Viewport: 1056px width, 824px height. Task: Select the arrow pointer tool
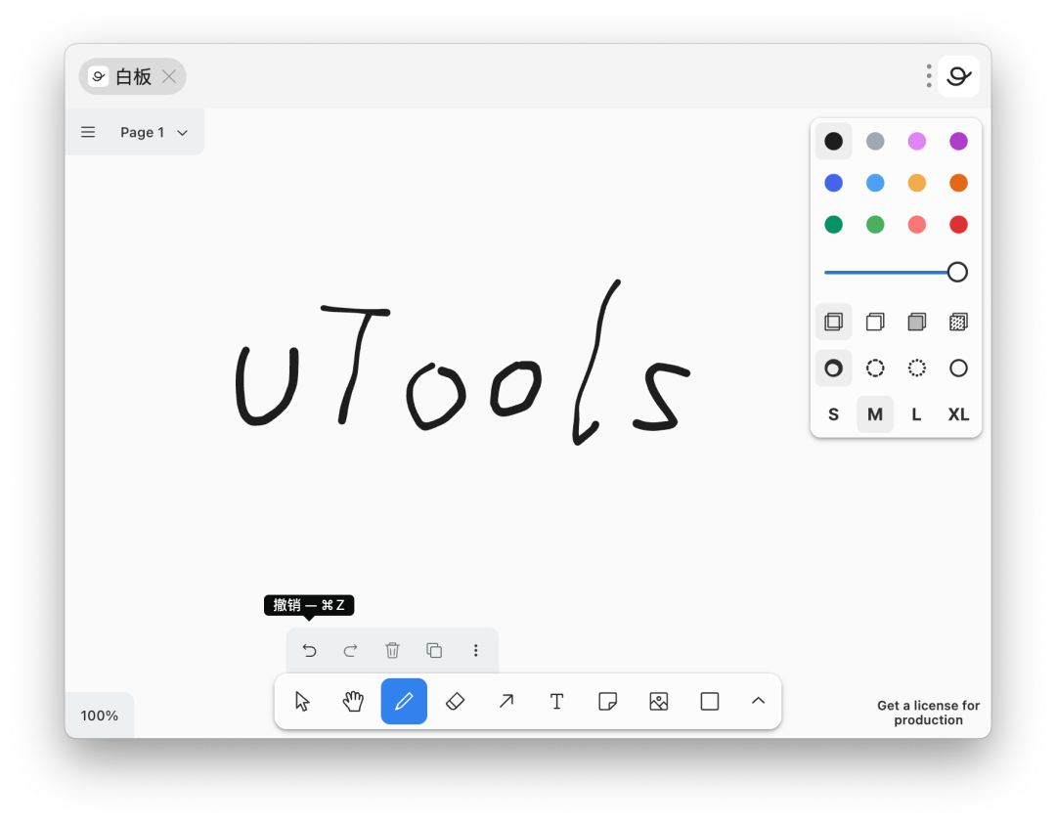click(302, 702)
